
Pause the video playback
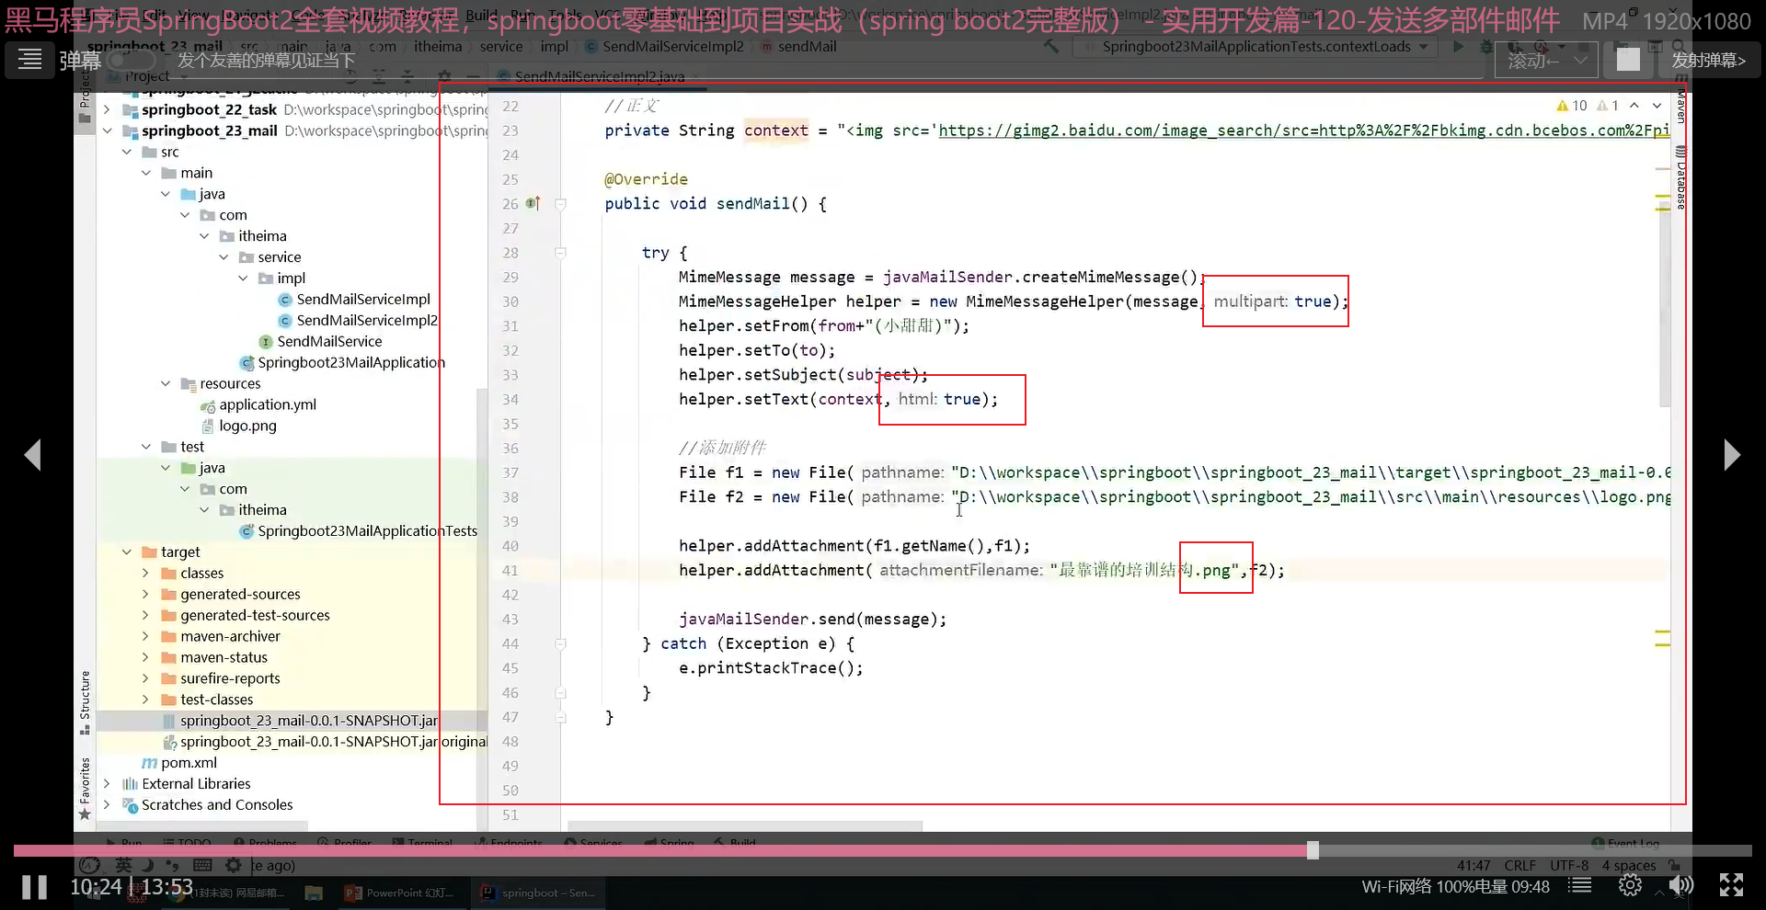click(x=35, y=887)
